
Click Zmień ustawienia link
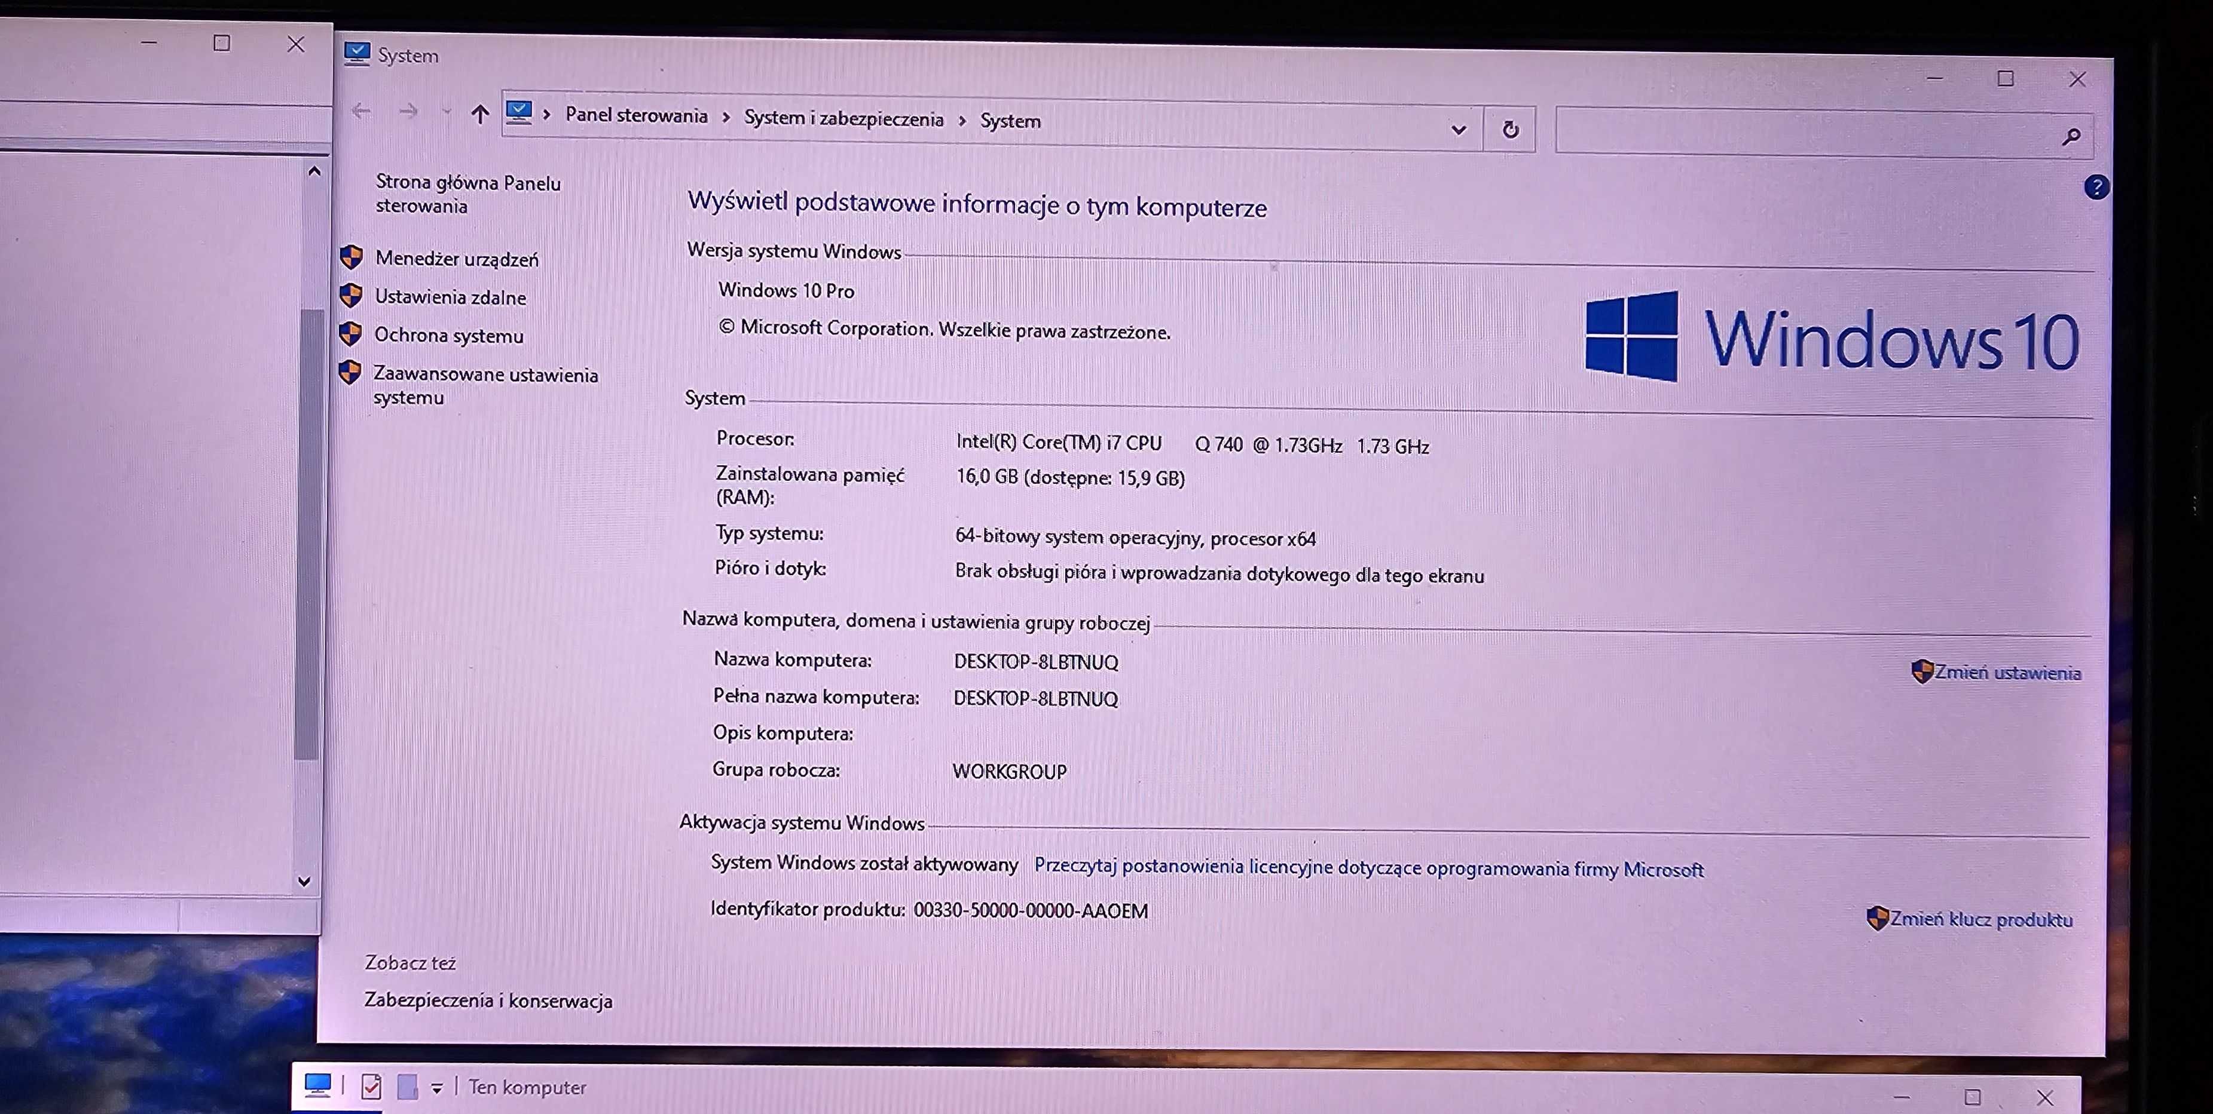click(x=2008, y=673)
